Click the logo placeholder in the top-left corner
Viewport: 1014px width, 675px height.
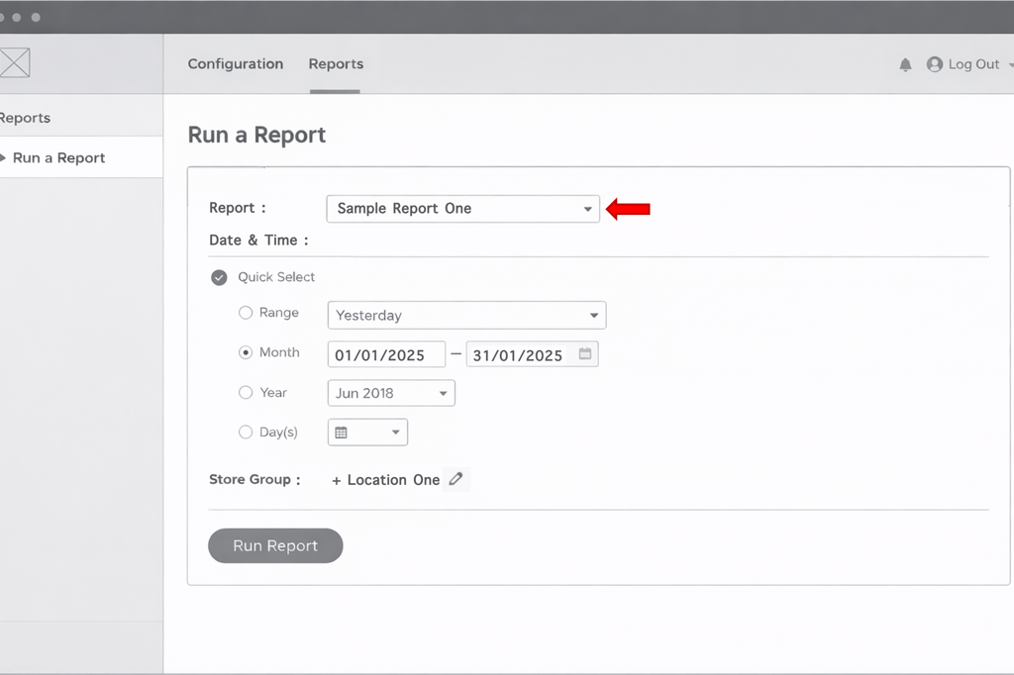click(x=15, y=62)
